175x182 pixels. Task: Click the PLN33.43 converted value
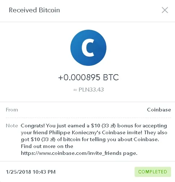91,90
